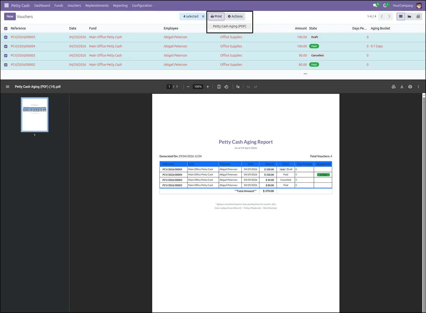Zoom out the PDF
Viewport: 426px width, 313px height.
[x=188, y=87]
